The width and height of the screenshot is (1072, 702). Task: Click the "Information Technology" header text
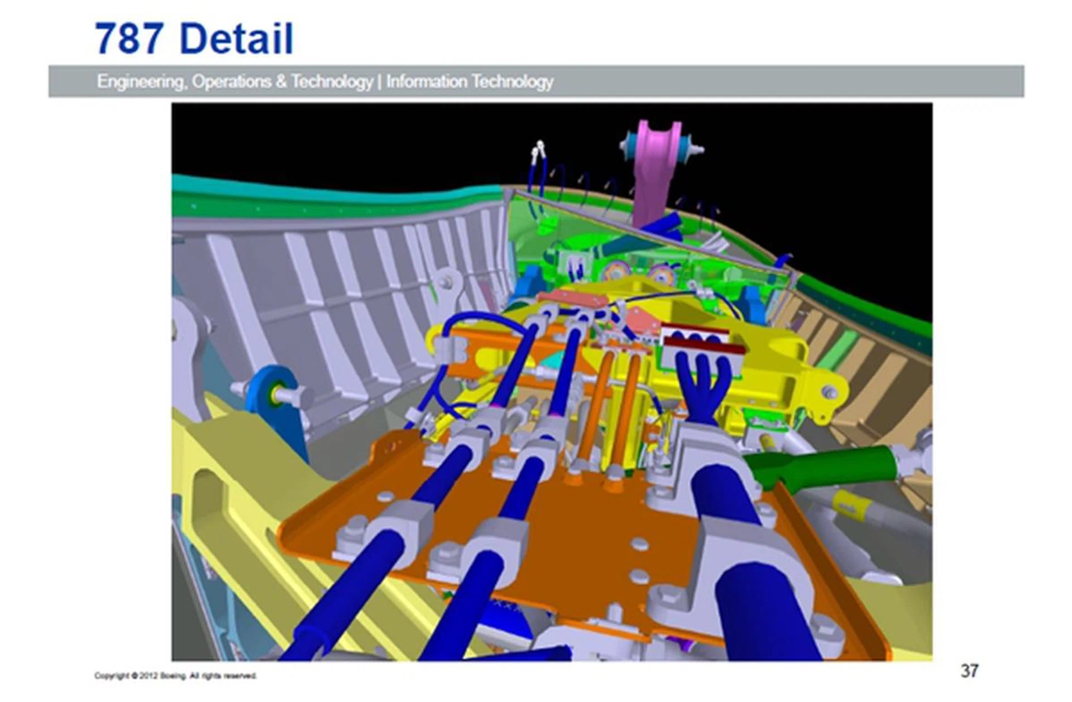click(x=470, y=81)
